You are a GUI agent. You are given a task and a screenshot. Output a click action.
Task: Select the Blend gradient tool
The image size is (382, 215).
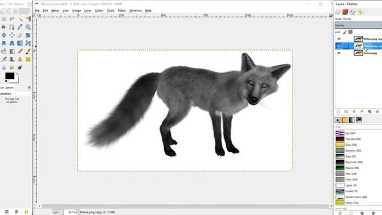pyautogui.click(x=12, y=51)
